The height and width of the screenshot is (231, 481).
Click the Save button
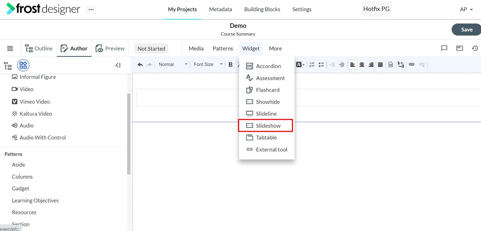coord(467,30)
